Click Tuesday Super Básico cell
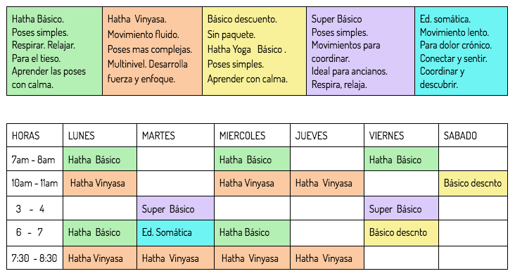Image resolution: width=515 pixels, height=276 pixels. click(x=175, y=208)
